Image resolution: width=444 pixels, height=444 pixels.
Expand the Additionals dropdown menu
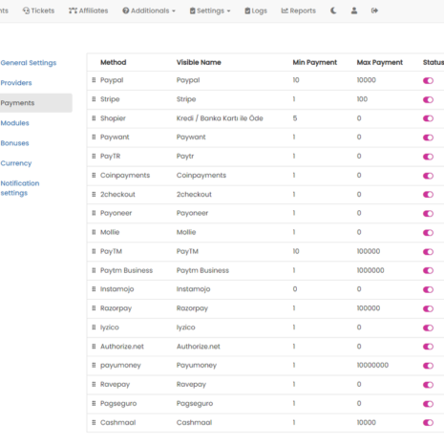(149, 11)
